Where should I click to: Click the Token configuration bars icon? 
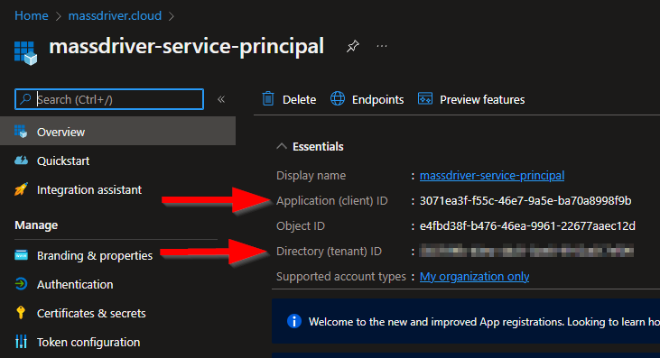[21, 341]
